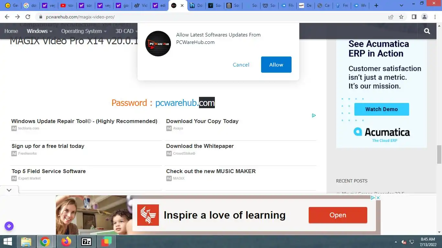
Task: Click the pcwarehub password text
Action: tap(185, 103)
